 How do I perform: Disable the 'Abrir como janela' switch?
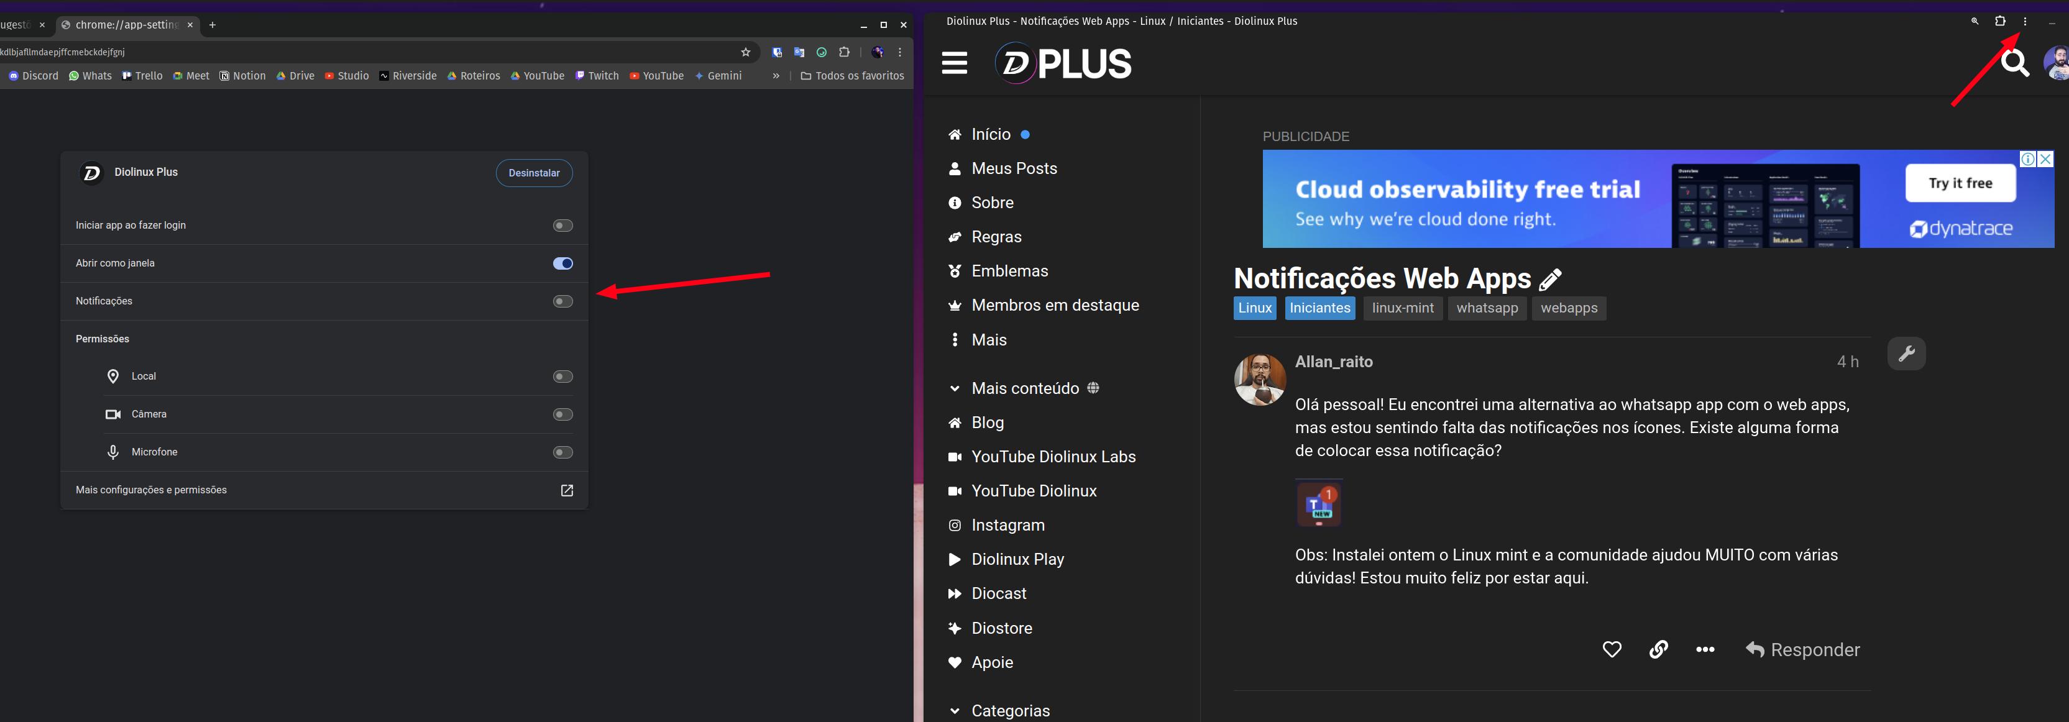point(563,263)
